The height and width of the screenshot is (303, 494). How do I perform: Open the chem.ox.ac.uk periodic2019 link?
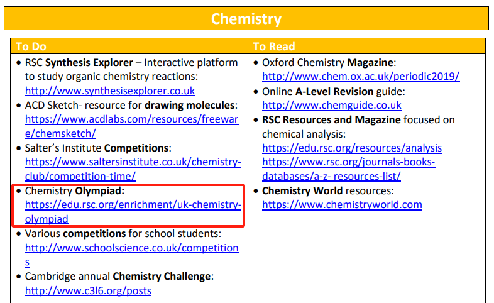pos(361,77)
